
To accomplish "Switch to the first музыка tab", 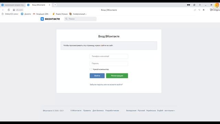I will [x=13, y=5].
